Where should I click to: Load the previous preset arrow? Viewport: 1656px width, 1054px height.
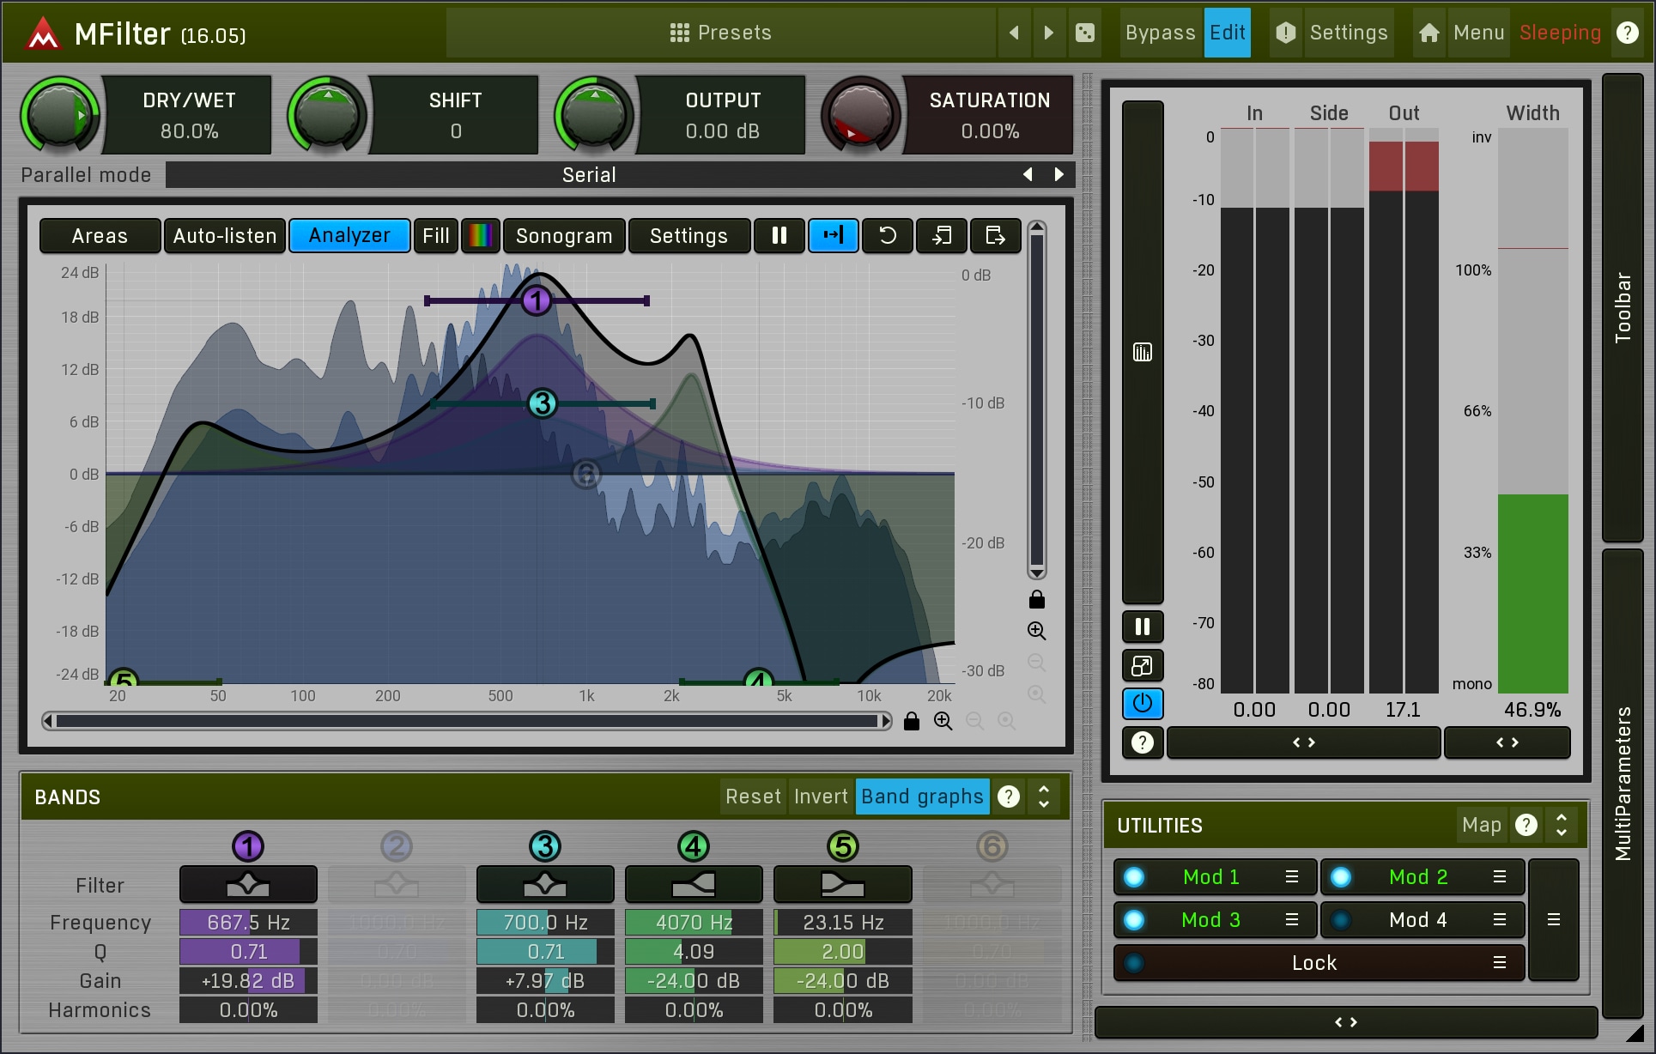point(1015,33)
